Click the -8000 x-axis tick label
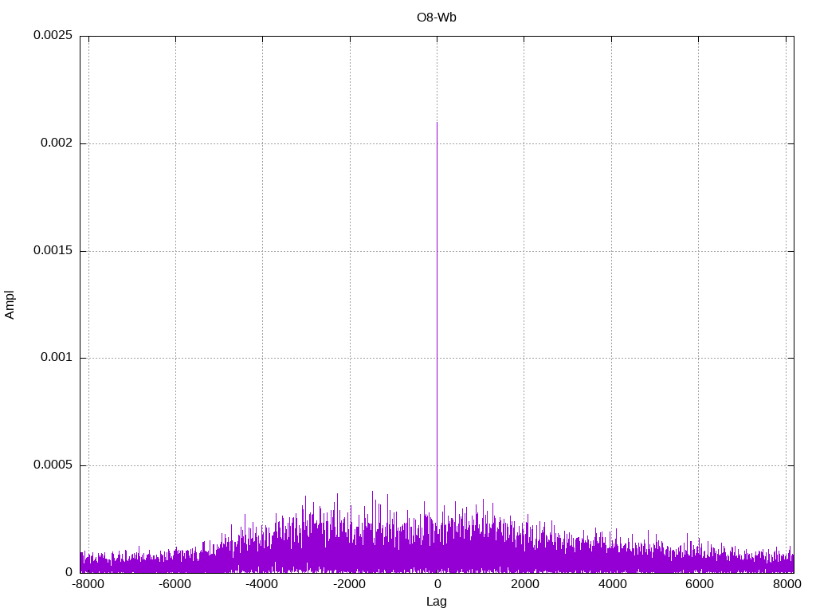The height and width of the screenshot is (612, 816). tap(88, 585)
